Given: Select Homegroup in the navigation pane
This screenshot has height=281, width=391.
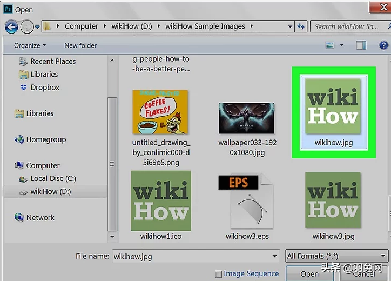Looking at the screenshot, I should pos(46,139).
